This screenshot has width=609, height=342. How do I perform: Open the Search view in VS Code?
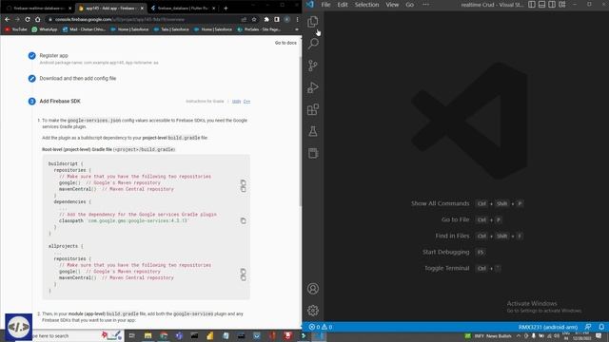[313, 44]
